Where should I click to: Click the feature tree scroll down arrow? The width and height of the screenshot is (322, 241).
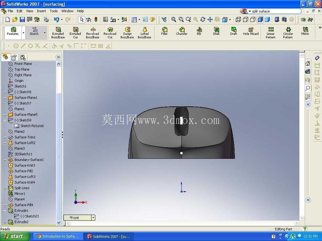58,223
